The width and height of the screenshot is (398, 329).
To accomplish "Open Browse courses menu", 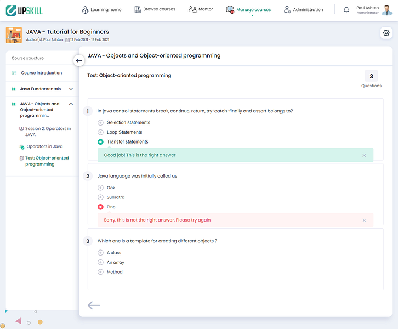I will (x=155, y=9).
